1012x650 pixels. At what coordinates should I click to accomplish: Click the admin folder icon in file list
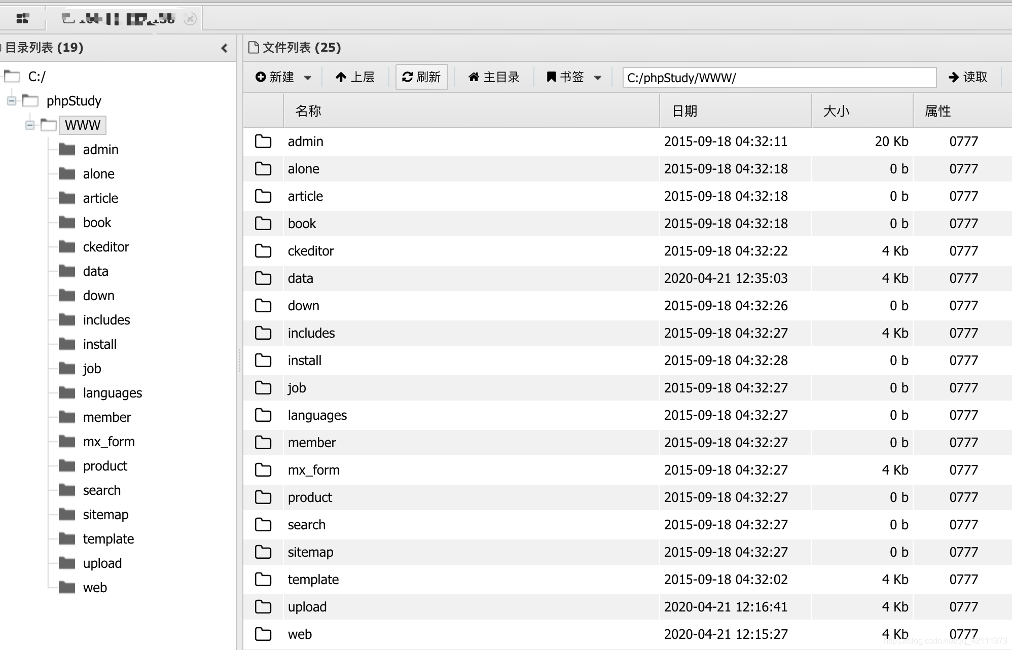click(x=263, y=141)
